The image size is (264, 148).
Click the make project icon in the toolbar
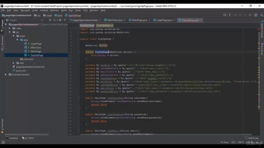tap(225, 15)
